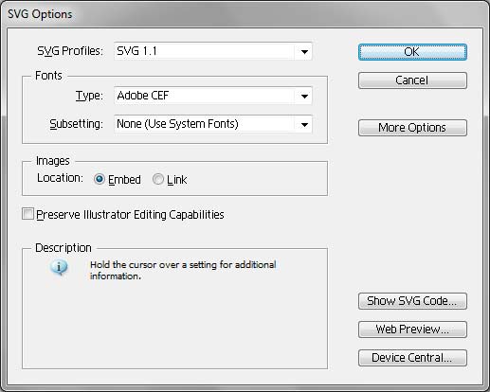Click the SVG Options title text
490x392 pixels.
pos(40,14)
